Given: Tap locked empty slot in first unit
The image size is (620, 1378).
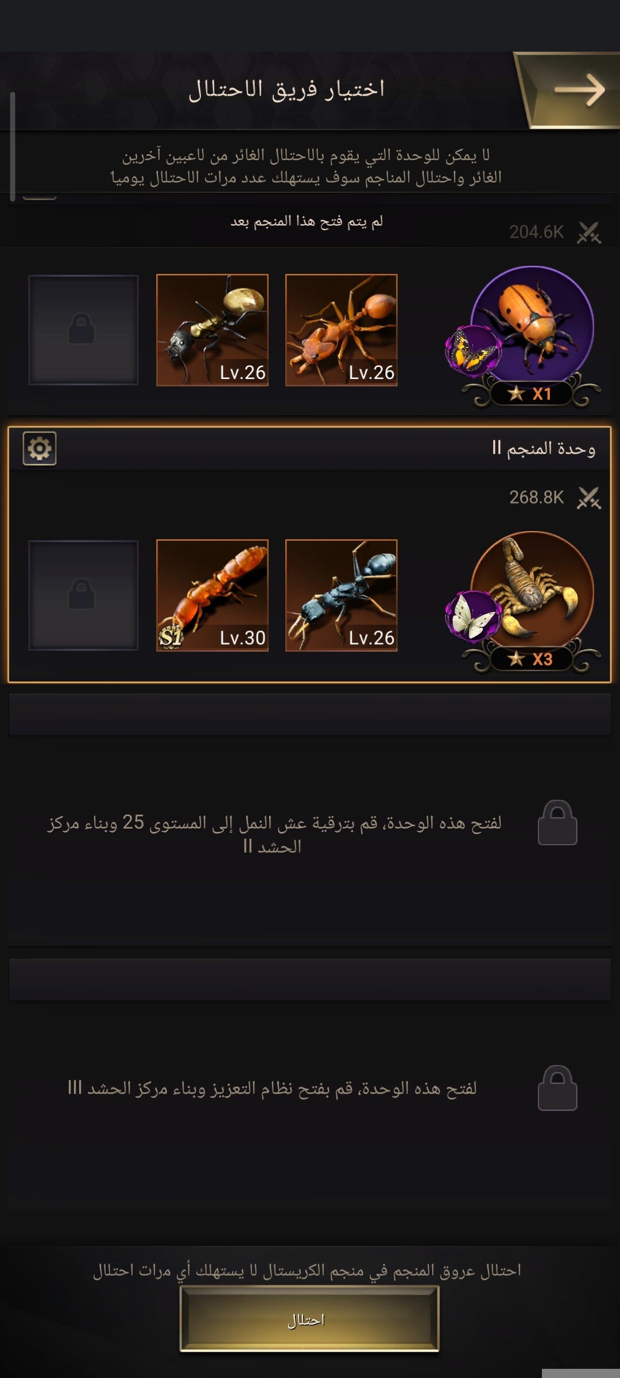Looking at the screenshot, I should 83,330.
